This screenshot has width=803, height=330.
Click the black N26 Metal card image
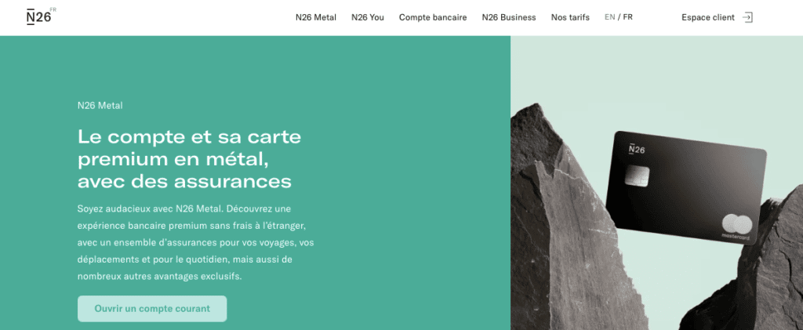pos(685,188)
